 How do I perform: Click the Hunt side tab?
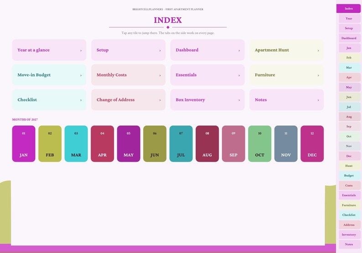350,166
